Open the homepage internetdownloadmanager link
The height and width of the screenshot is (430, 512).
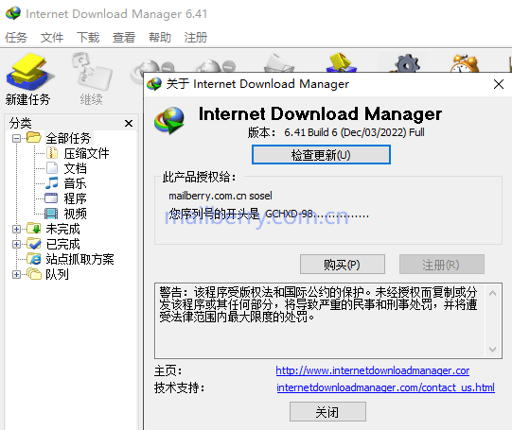[x=373, y=370]
